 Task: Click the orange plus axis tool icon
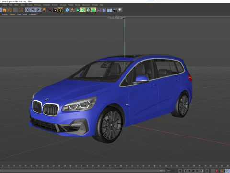21,10
